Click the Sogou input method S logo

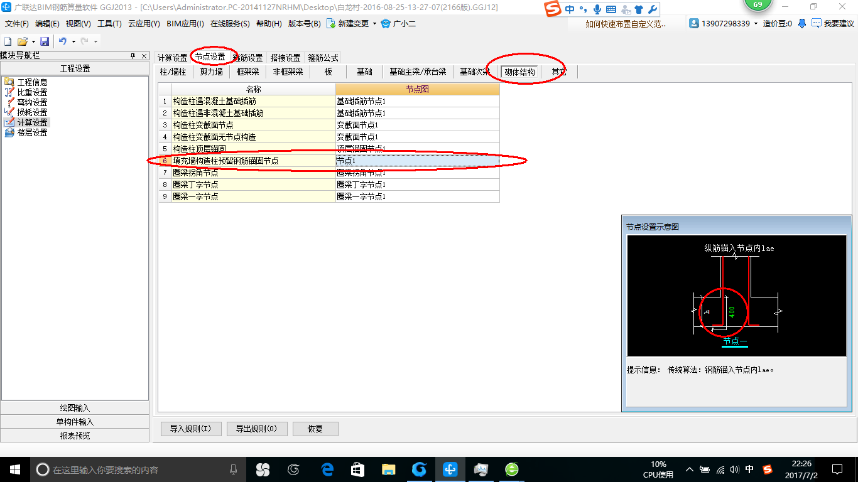pos(553,9)
